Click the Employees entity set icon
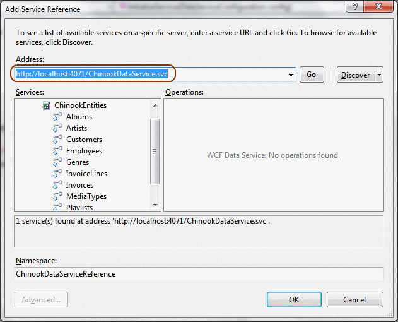 tap(57, 151)
